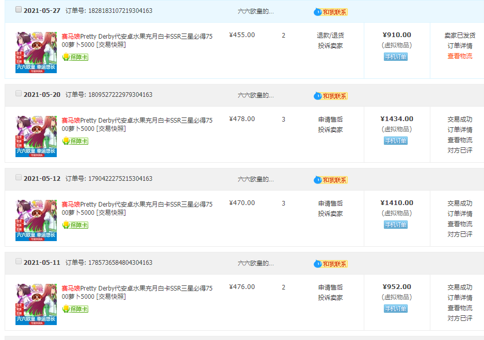Click 对方已评 in the 2021-05-11 order
This screenshot has width=484, height=340.
click(460, 318)
